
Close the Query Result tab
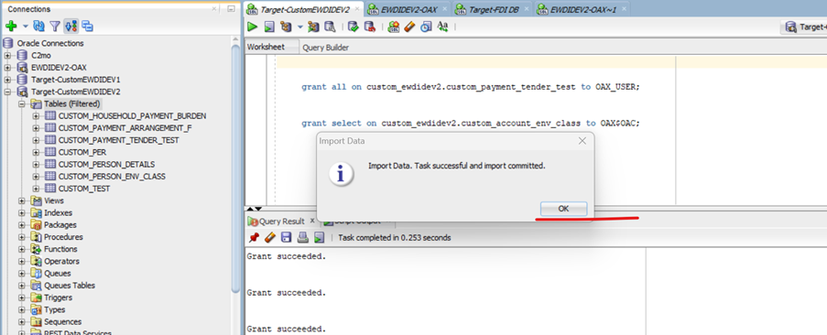pyautogui.click(x=311, y=221)
